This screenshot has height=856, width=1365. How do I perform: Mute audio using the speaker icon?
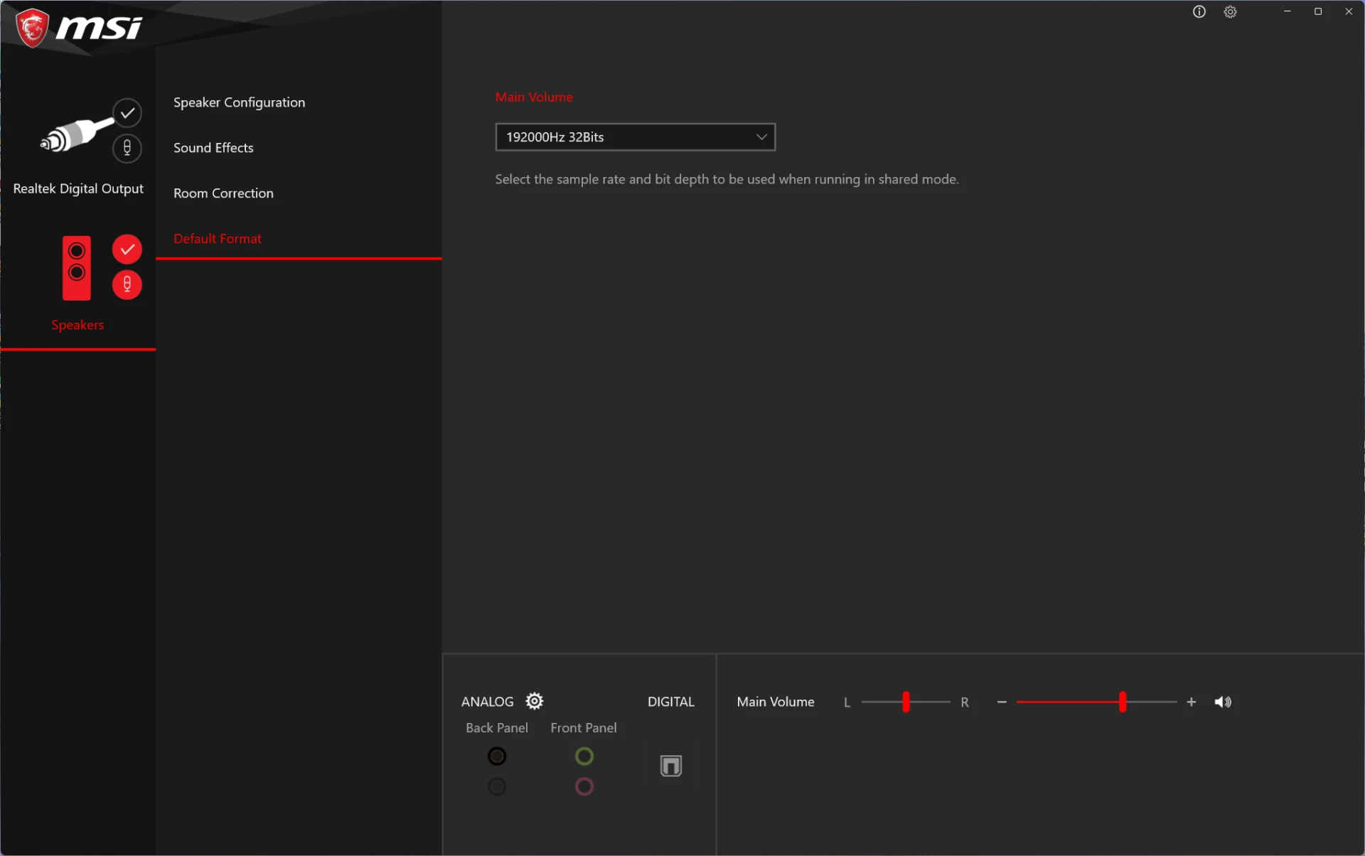click(1223, 702)
